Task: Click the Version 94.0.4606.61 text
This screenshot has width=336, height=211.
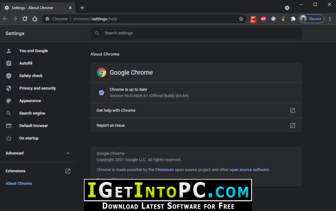Action: pos(149,96)
